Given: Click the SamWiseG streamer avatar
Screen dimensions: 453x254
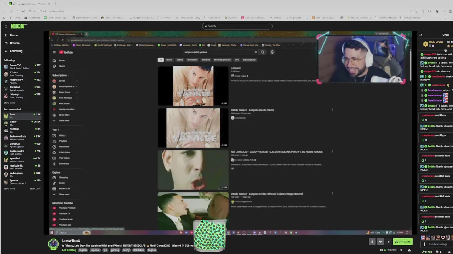Looking at the screenshot, I should (53, 244).
